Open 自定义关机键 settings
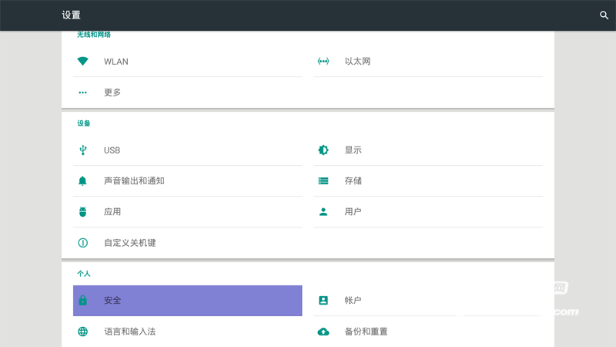616x347 pixels. tap(188, 243)
